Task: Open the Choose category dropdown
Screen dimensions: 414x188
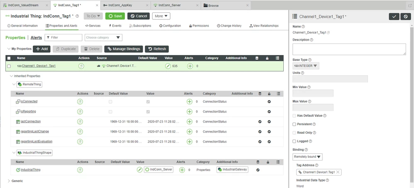Action: [x=104, y=37]
